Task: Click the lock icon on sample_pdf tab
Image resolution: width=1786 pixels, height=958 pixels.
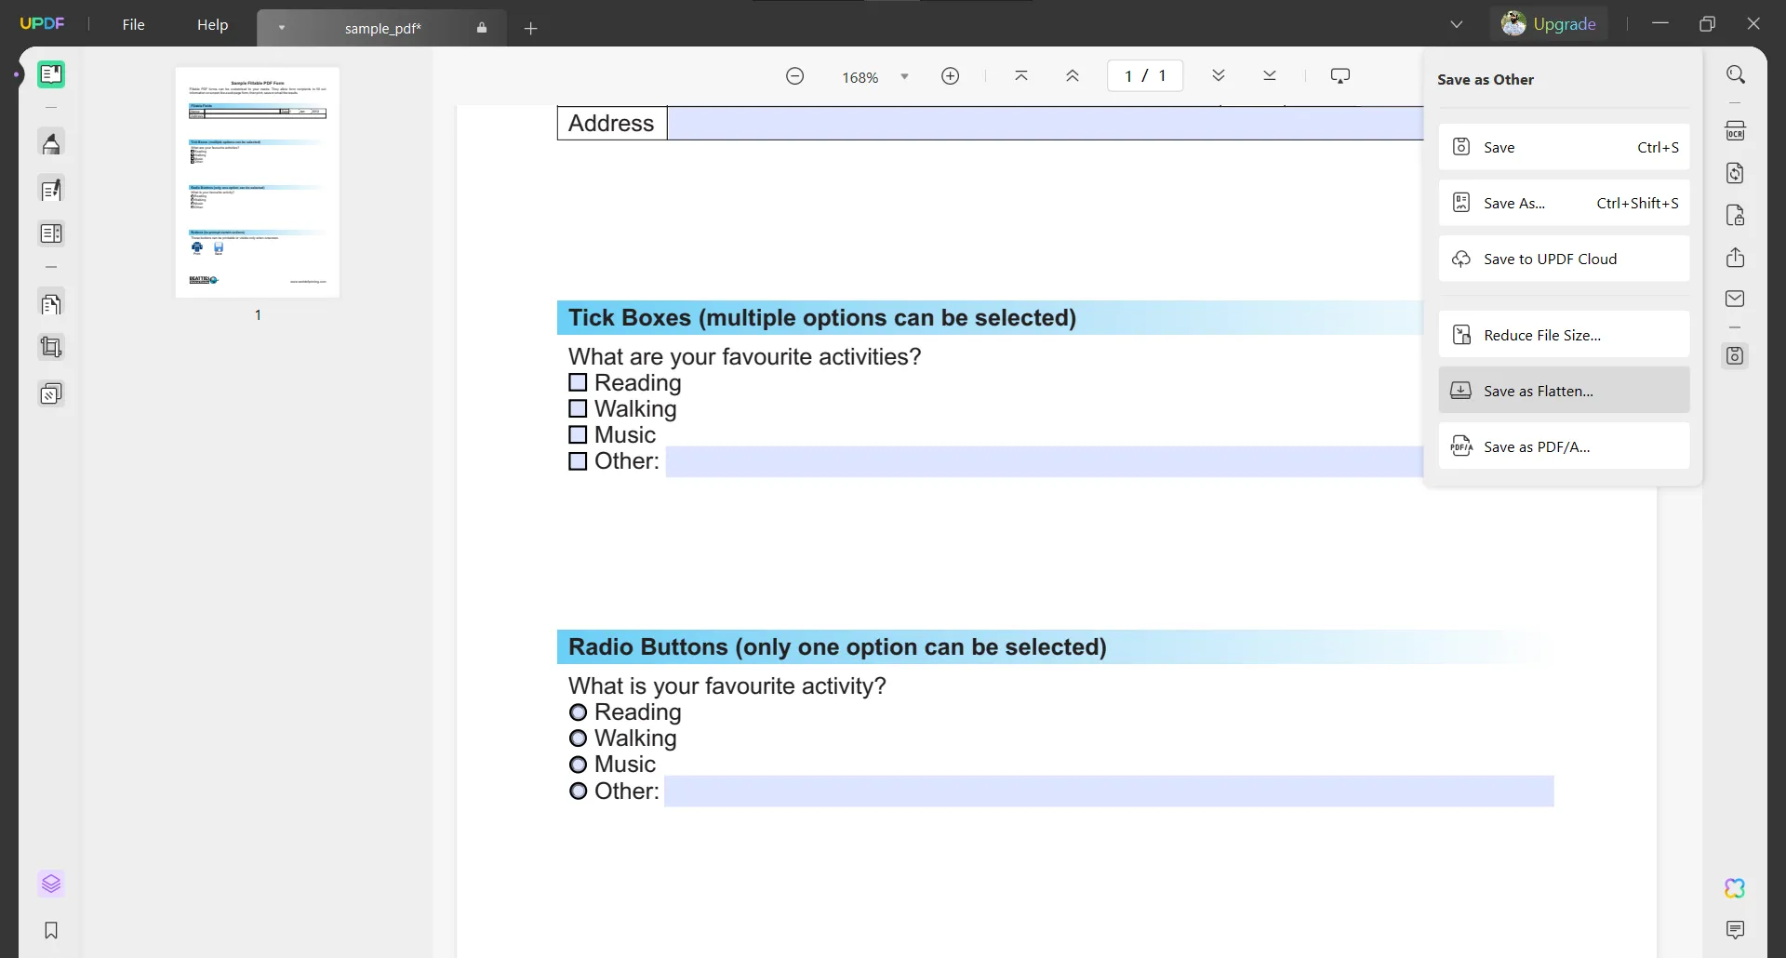Action: [x=482, y=28]
